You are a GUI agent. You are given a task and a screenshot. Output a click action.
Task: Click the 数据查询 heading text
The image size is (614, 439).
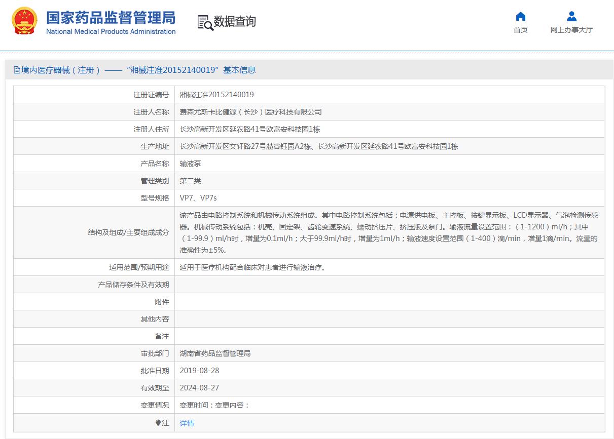235,22
